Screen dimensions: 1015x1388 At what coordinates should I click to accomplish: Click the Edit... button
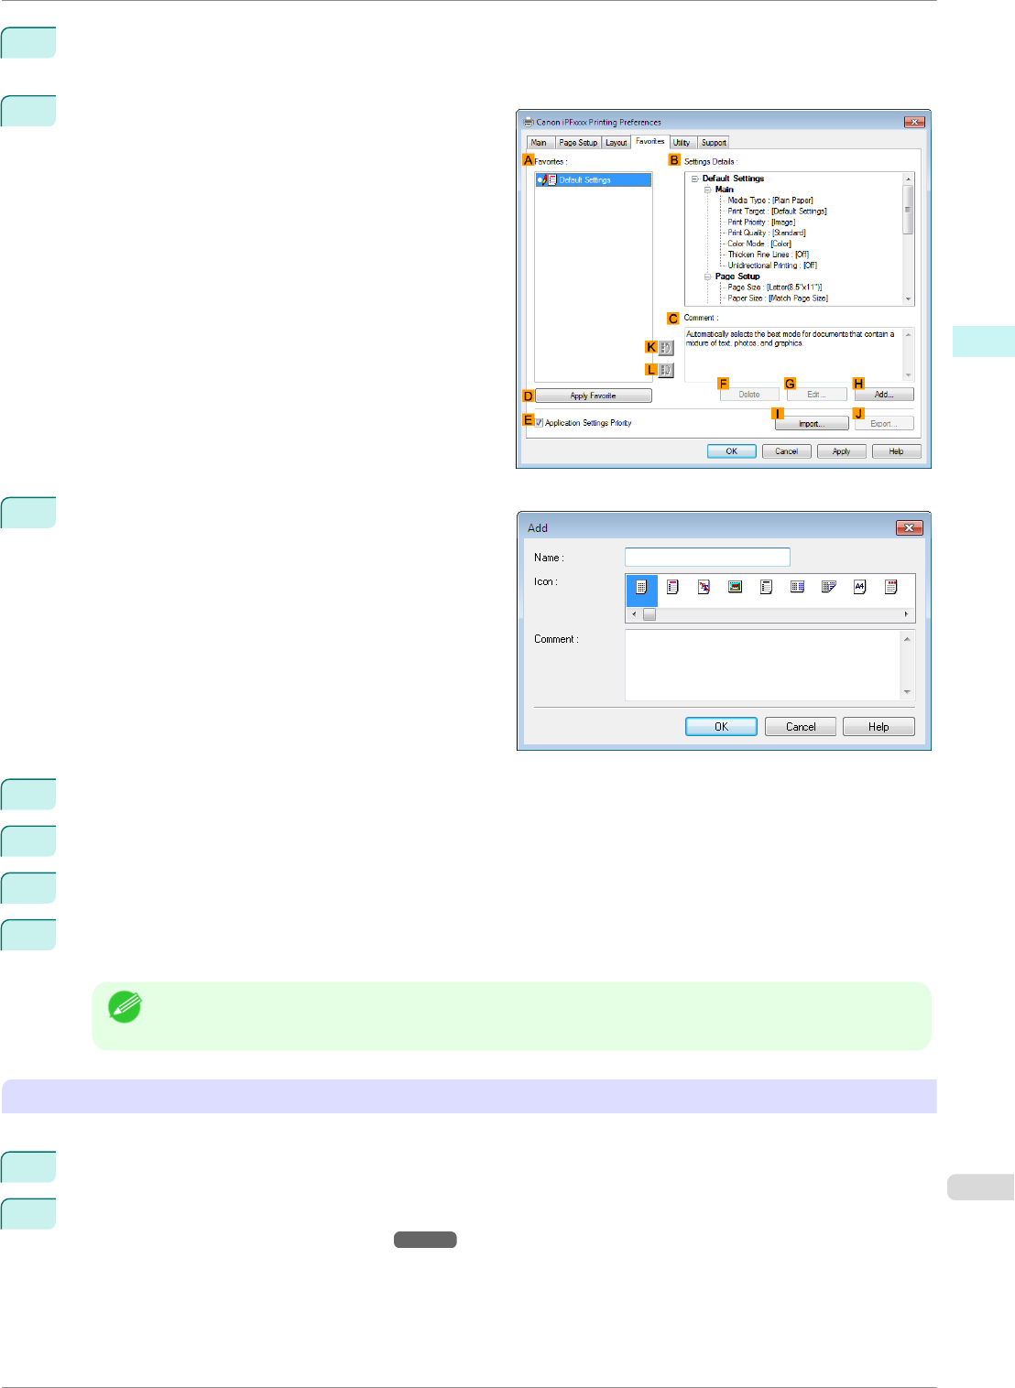pyautogui.click(x=816, y=395)
